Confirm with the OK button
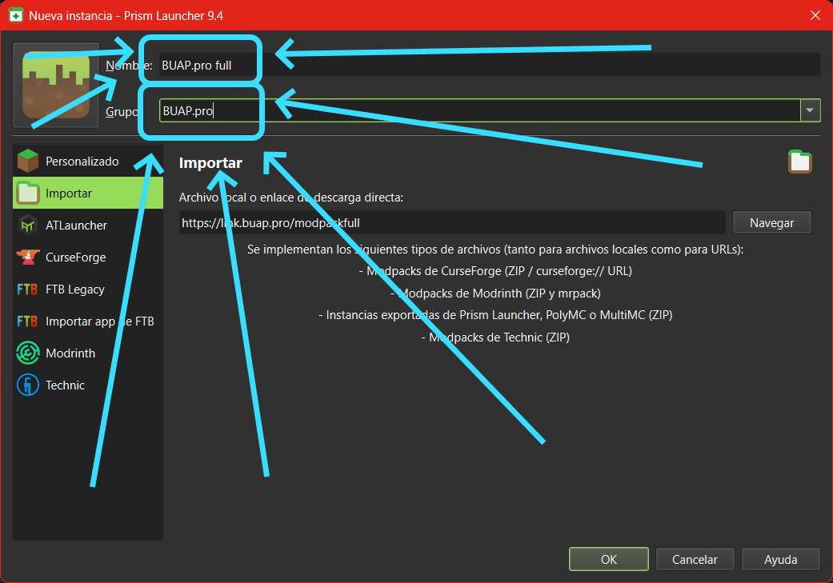Viewport: 833px width, 583px height. 608,560
